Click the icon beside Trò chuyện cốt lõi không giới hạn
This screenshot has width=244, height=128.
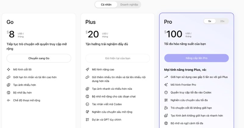click(166, 108)
